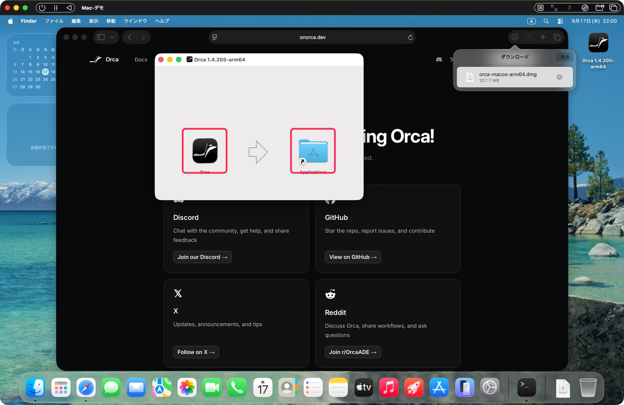624x405 pixels.
Task: Reload the onorca.dev page
Action: (x=410, y=37)
